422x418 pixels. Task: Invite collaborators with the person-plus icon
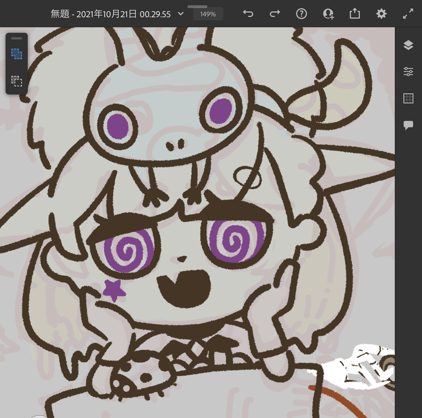328,13
